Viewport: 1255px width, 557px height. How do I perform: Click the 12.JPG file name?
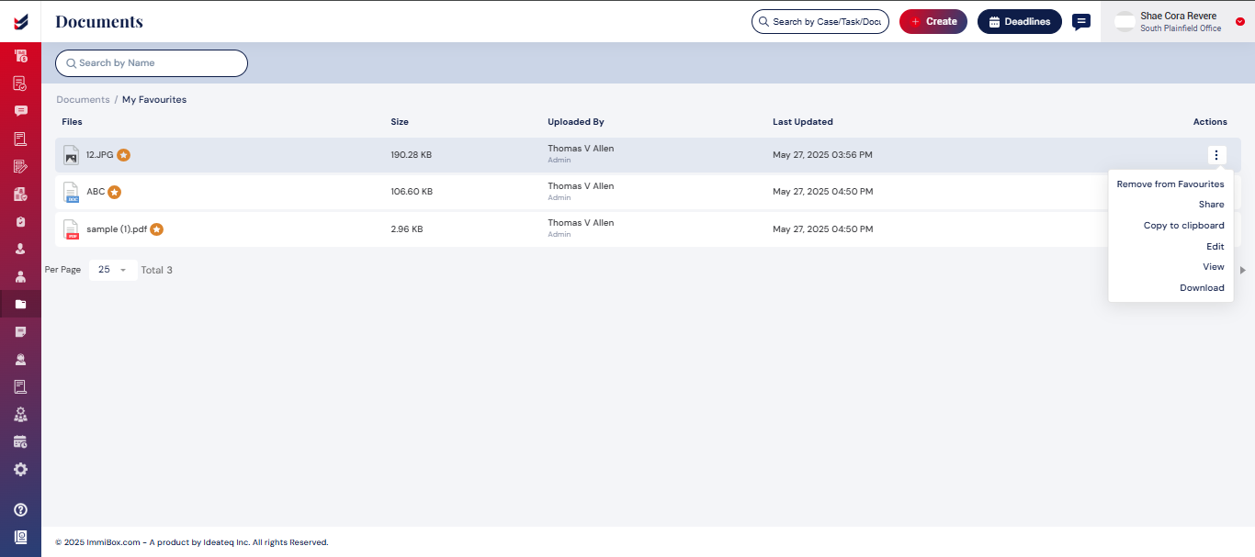click(100, 155)
